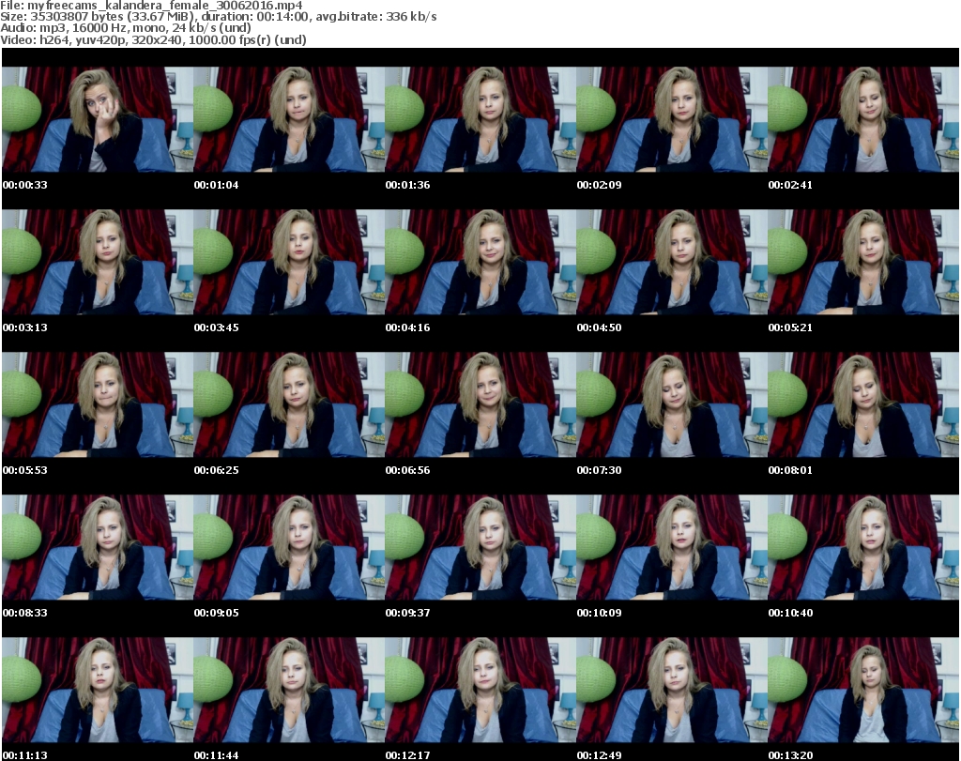
Task: Select the frame above timestamp 00:11:44
Action: pyautogui.click(x=289, y=691)
